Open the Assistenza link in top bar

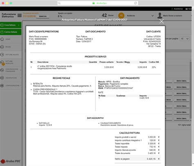[178, 9]
